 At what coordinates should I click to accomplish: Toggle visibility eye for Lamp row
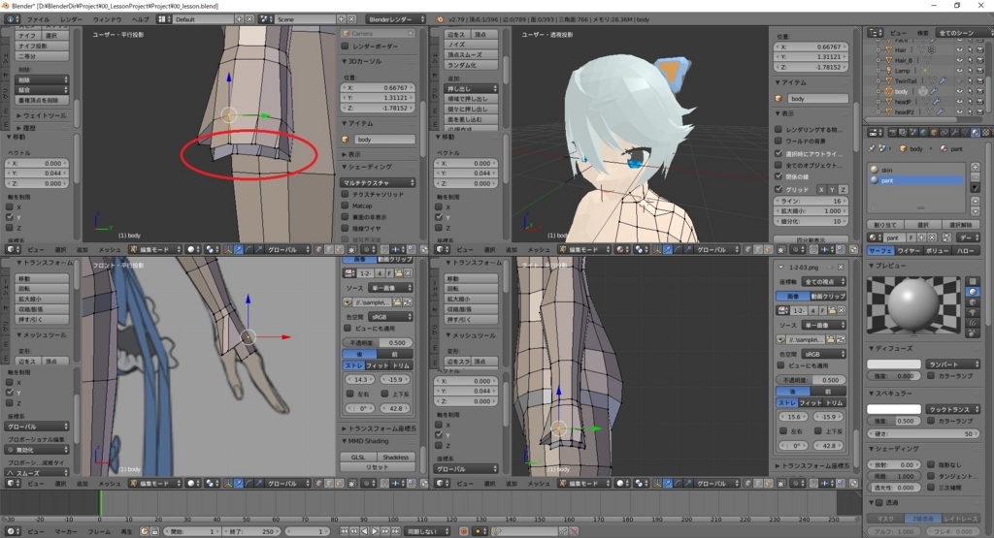click(x=960, y=70)
